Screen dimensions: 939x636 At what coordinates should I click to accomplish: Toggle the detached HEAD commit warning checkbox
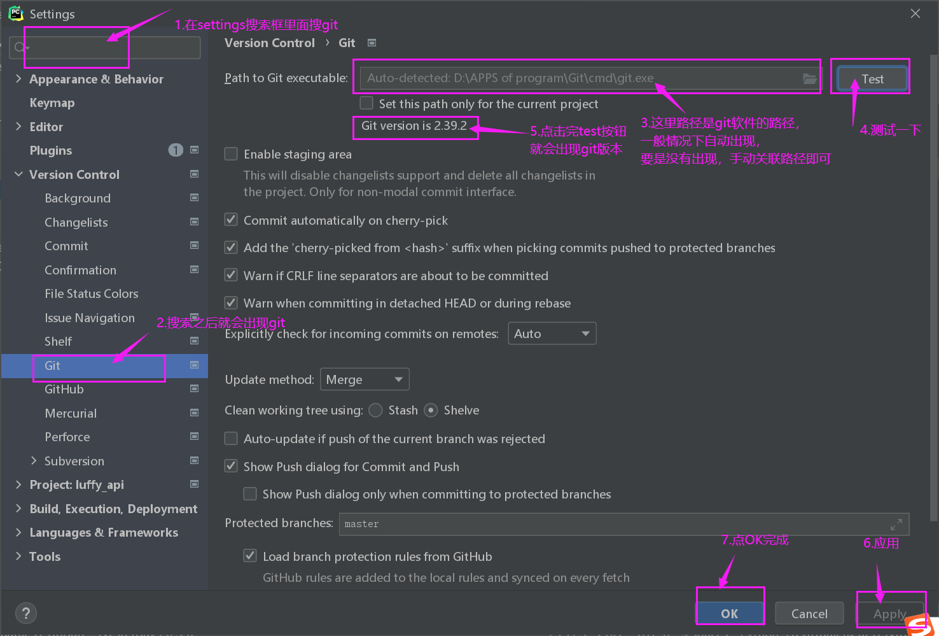tap(232, 303)
